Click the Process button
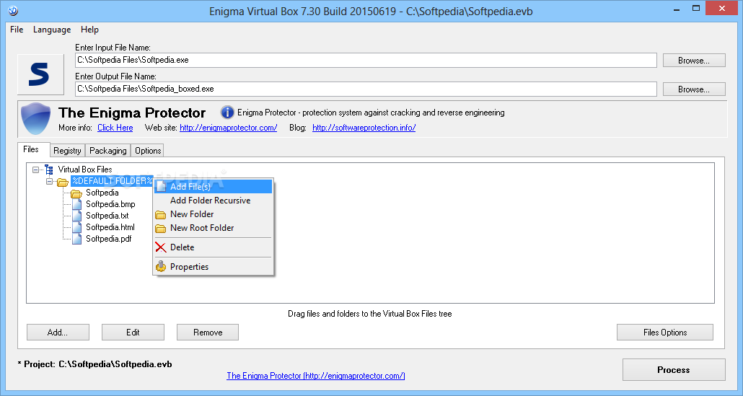 tap(673, 369)
